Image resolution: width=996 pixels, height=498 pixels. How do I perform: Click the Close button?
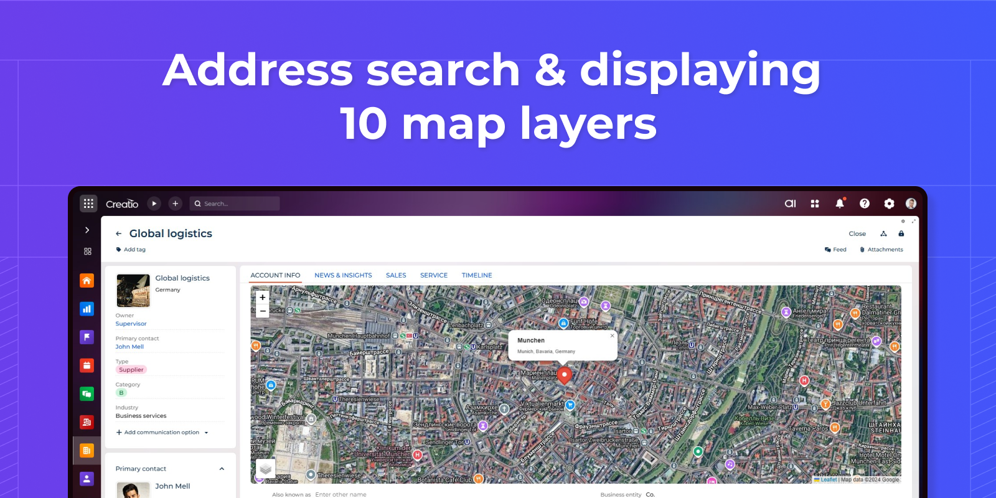(x=857, y=234)
